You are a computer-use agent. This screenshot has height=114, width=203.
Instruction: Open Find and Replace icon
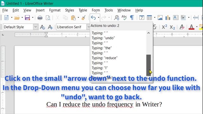pos(116,18)
